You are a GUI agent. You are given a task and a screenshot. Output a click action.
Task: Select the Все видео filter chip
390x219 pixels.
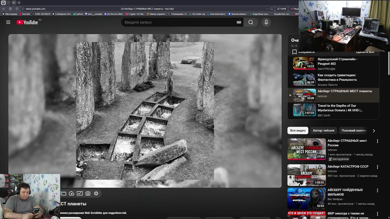(298, 130)
